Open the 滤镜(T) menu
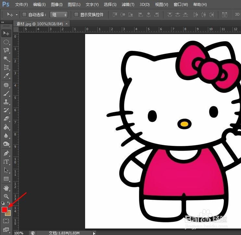Viewport: 241px width, 235px height. click(x=128, y=5)
